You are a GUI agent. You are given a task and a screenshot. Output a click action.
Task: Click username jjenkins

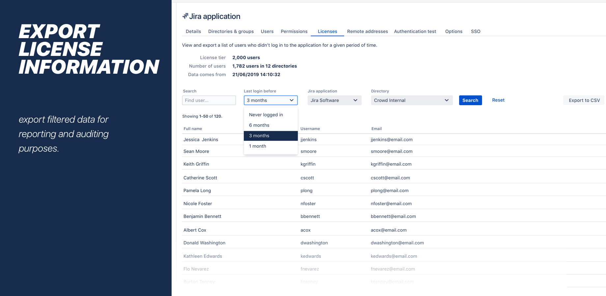[309, 140]
